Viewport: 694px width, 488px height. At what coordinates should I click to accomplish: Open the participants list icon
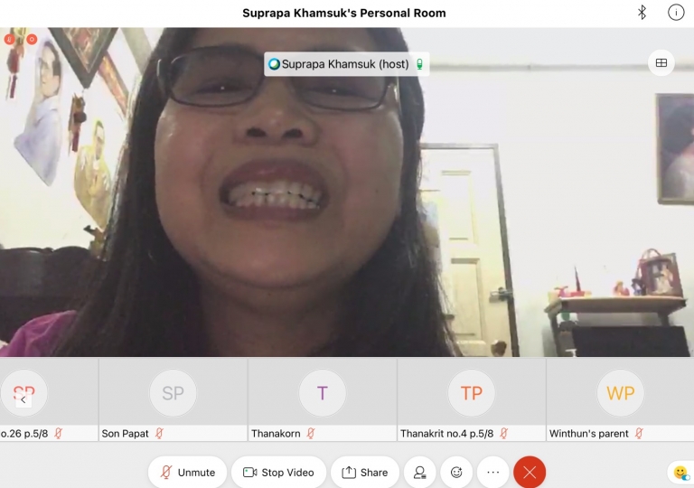[x=419, y=472]
